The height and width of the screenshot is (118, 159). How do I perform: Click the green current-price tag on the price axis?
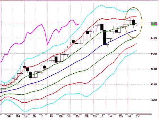point(154,24)
